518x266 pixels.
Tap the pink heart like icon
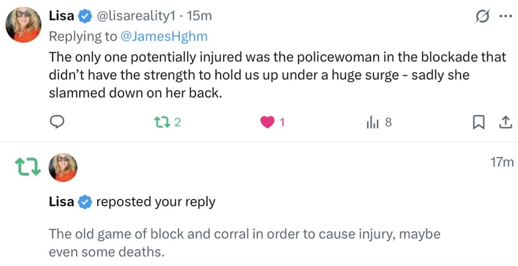267,122
